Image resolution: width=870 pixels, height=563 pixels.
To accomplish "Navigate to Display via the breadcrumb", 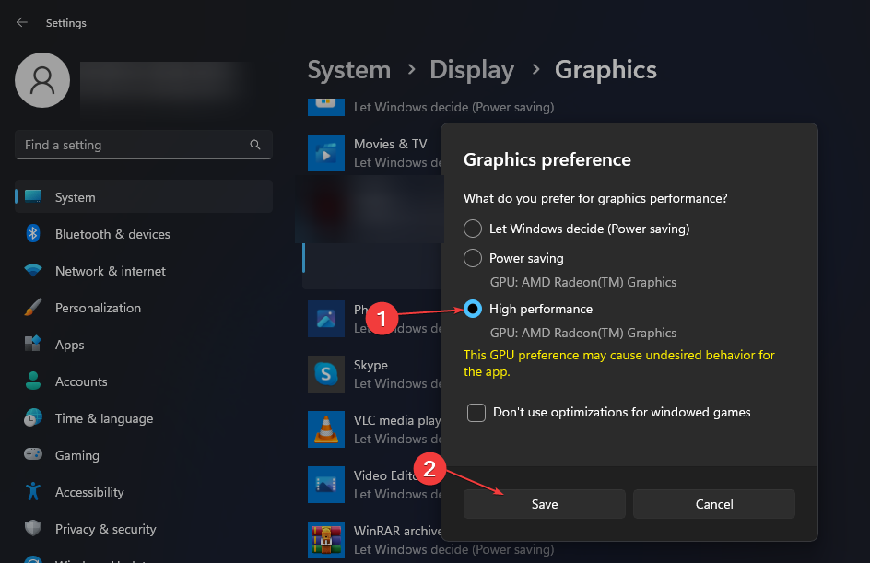I will [x=472, y=69].
